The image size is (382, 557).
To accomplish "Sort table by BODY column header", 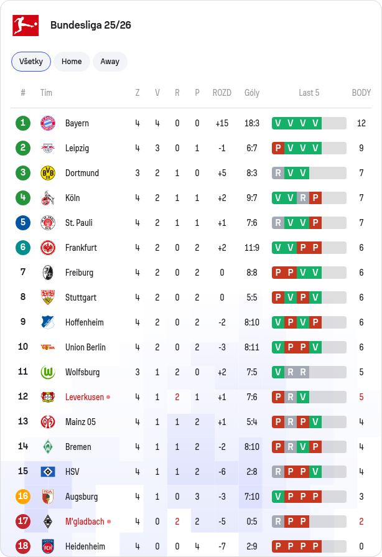I will tap(361, 93).
